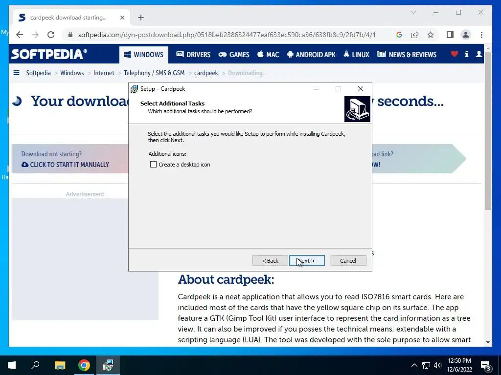Check the Create a desktop icon box
The height and width of the screenshot is (375, 501).
[153, 165]
